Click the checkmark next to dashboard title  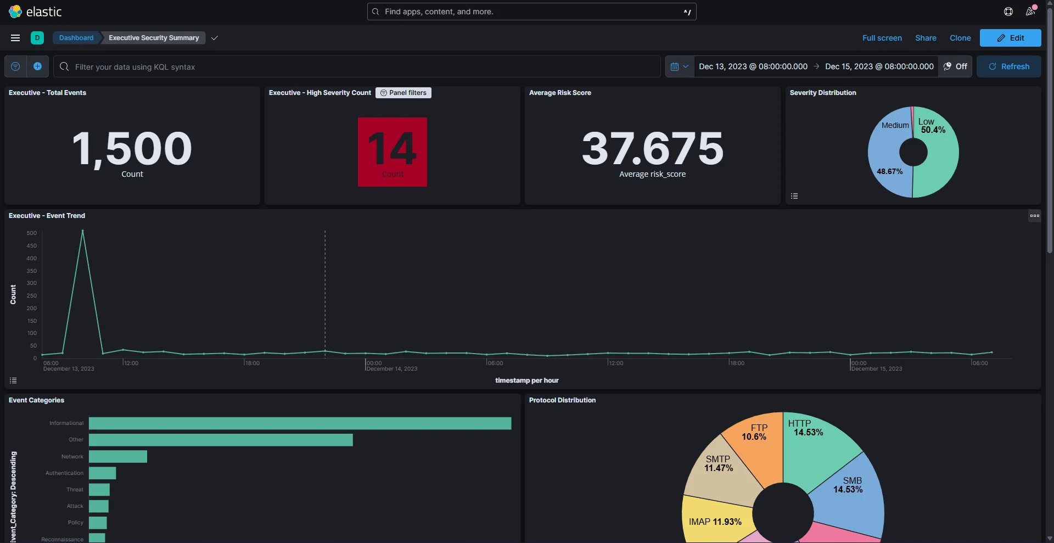coord(214,38)
